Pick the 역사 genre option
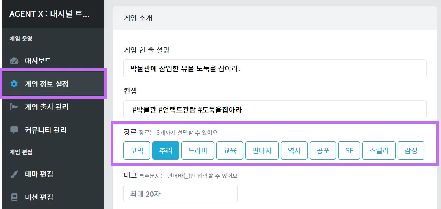The image size is (441, 209). click(x=294, y=150)
